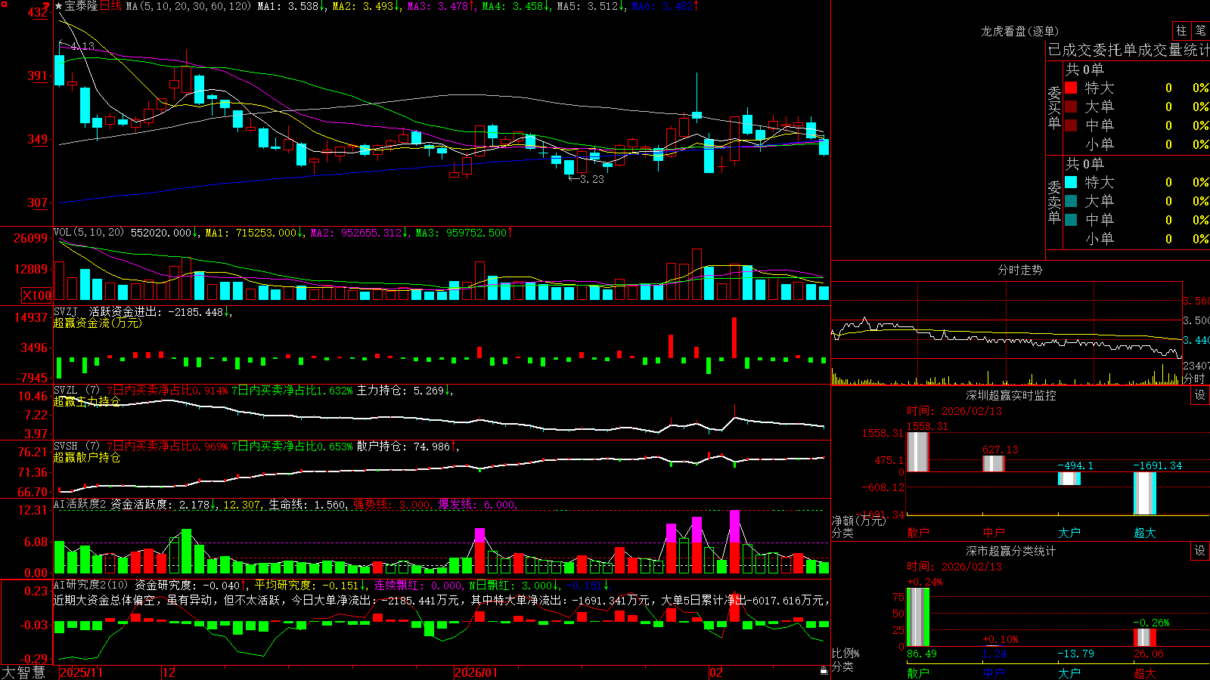Click the AI研究度2(10) indicator label
This screenshot has height=680, width=1210.
pyautogui.click(x=91, y=585)
